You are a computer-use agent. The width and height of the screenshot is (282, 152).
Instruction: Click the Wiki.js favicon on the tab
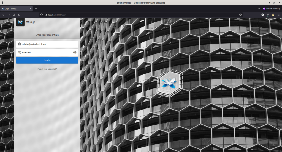(x=2, y=8)
